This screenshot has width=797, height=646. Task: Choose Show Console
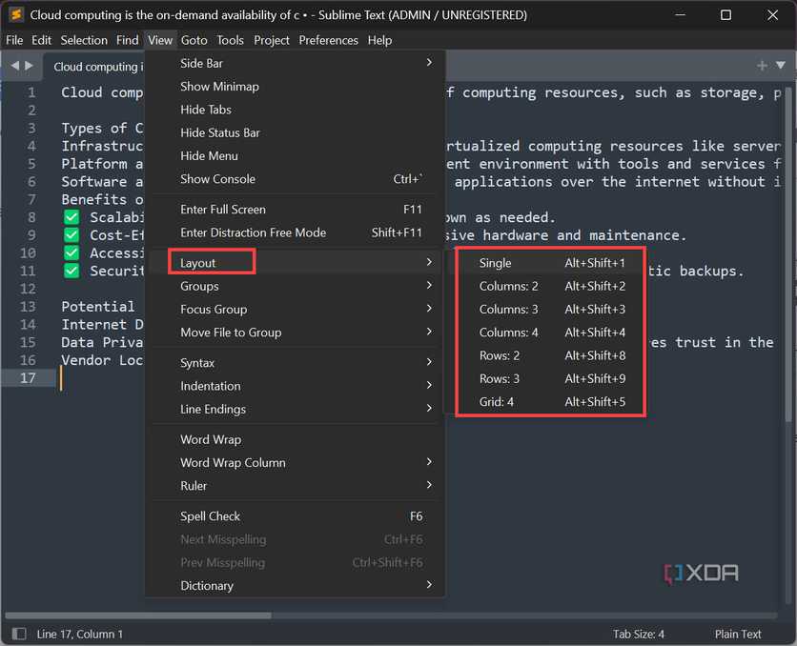296,179
